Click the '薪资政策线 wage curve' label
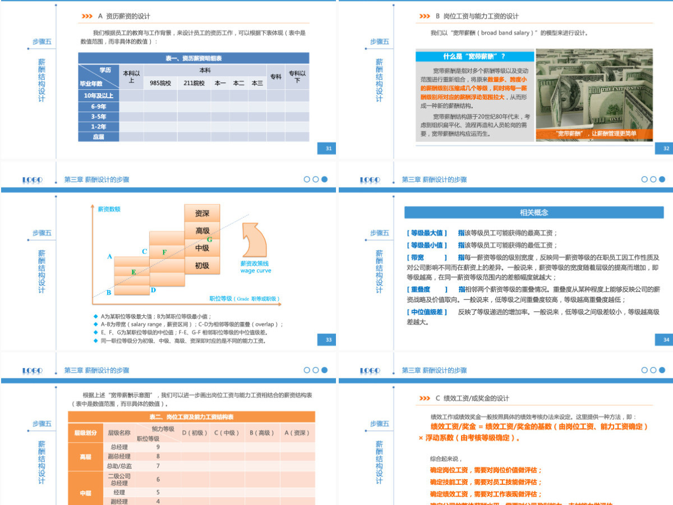 (255, 267)
